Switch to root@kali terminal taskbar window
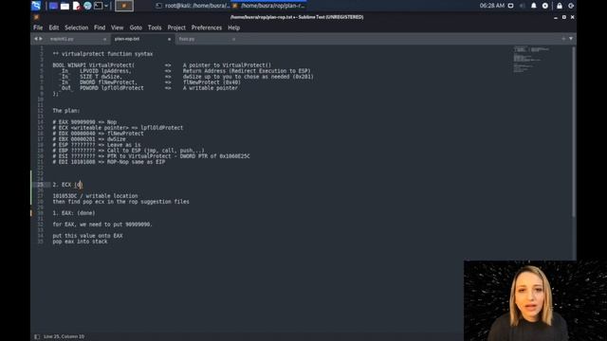This screenshot has width=607, height=341. (193, 6)
